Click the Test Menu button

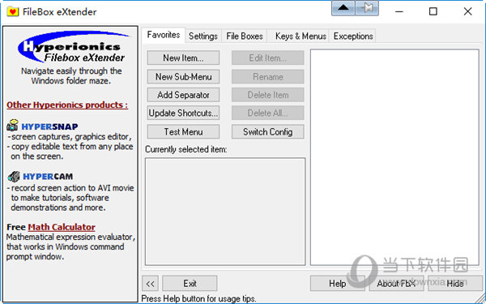183,132
